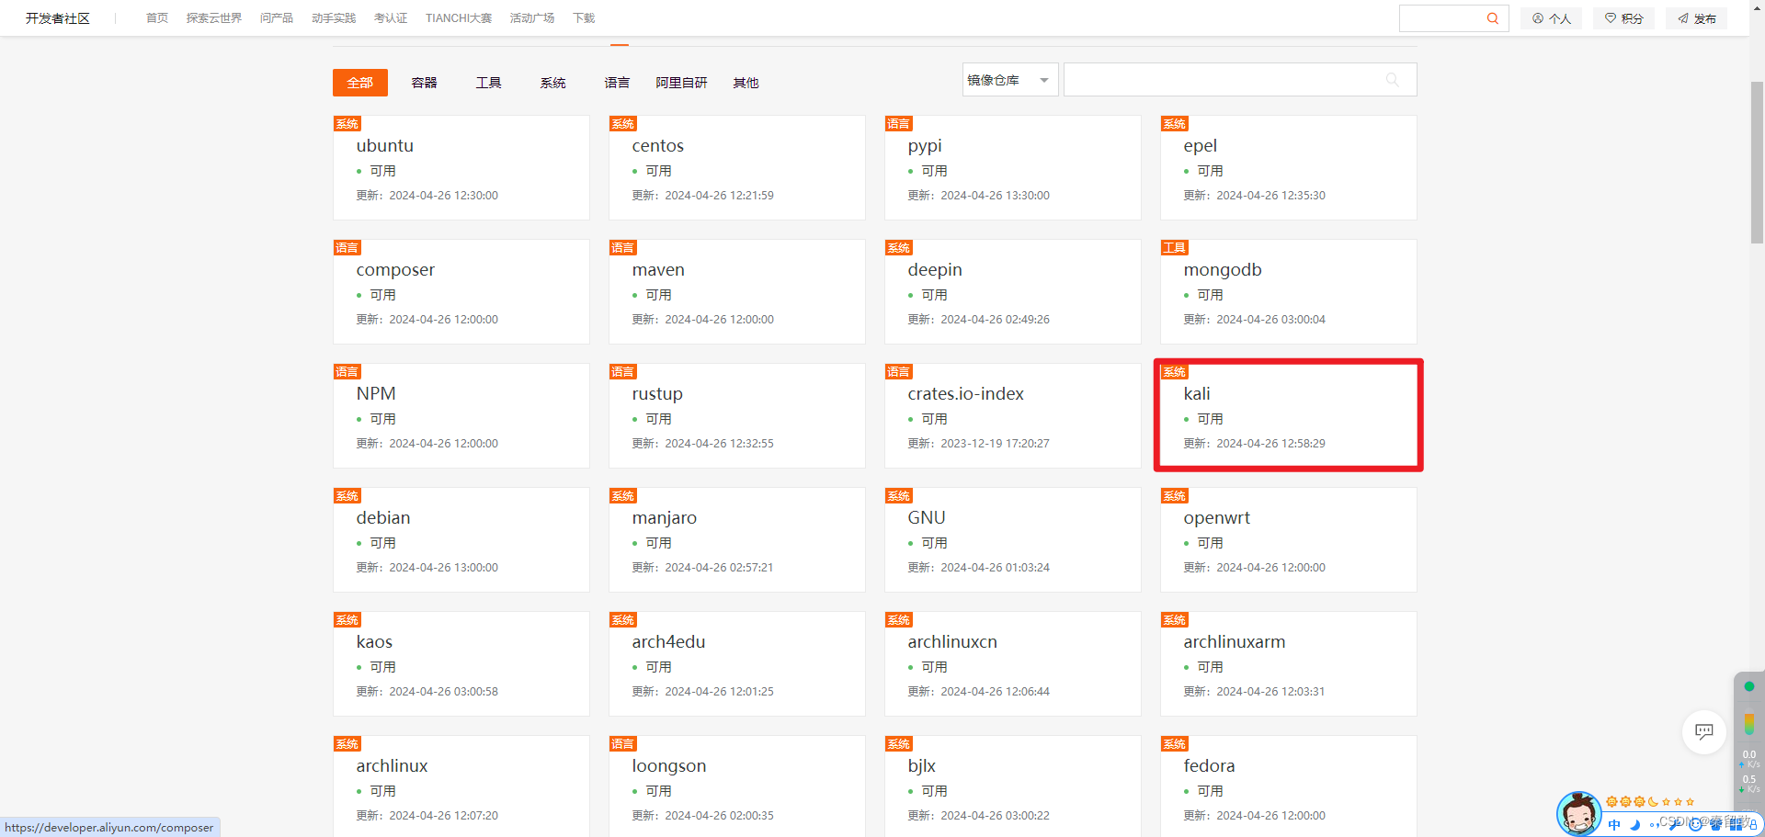
Task: Open the fedora mirror card
Action: pos(1288,786)
